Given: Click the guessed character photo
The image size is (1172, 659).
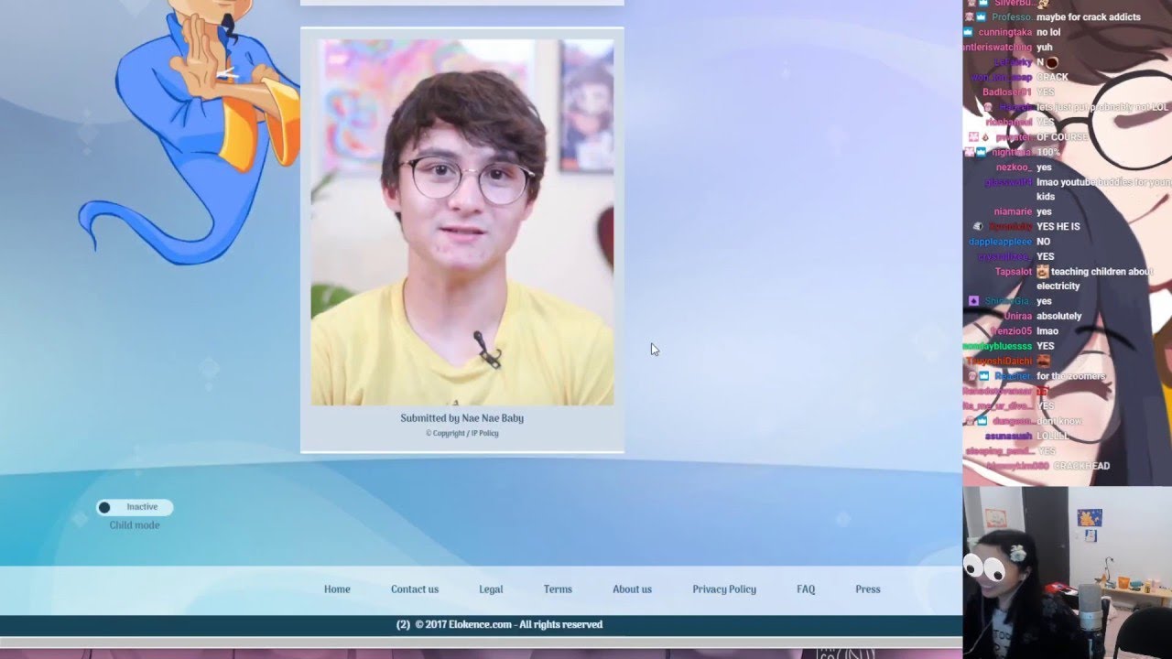Looking at the screenshot, I should (462, 222).
